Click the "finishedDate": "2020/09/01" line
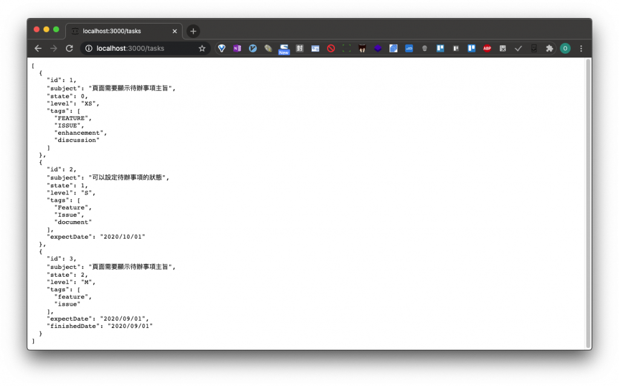619x386 pixels. point(100,326)
